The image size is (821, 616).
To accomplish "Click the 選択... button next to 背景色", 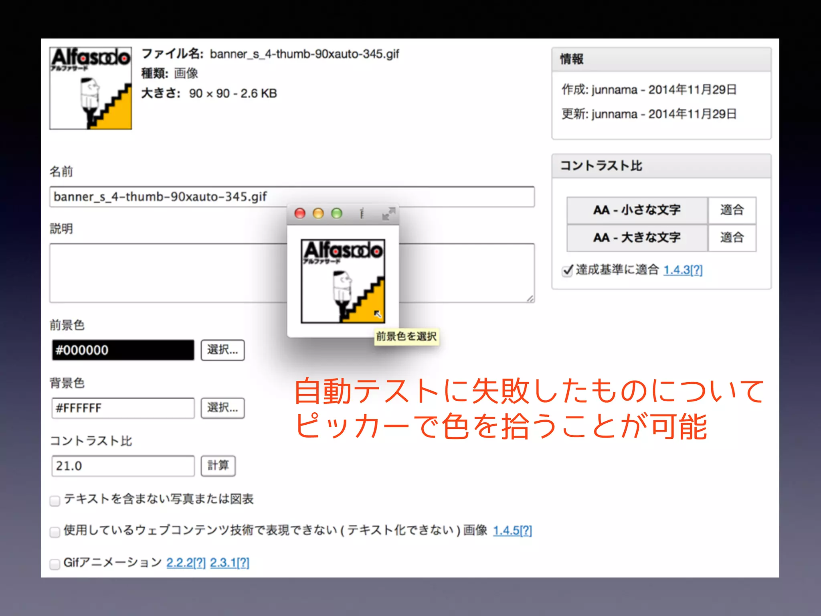I will pyautogui.click(x=222, y=408).
